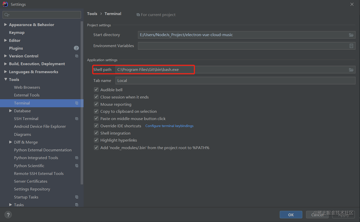Viewport: 360px width, 222px height.
Task: Open the Environment Variables editor icon
Action: 351,46
